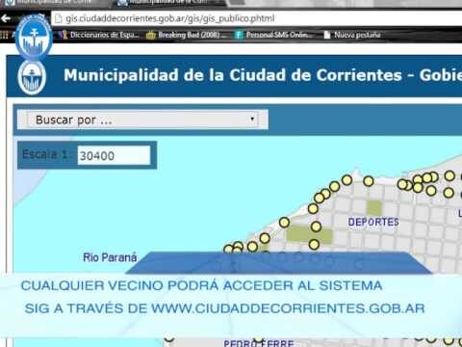Open the Nueva pestaña bookmark
This screenshot has width=462, height=347.
(352, 35)
